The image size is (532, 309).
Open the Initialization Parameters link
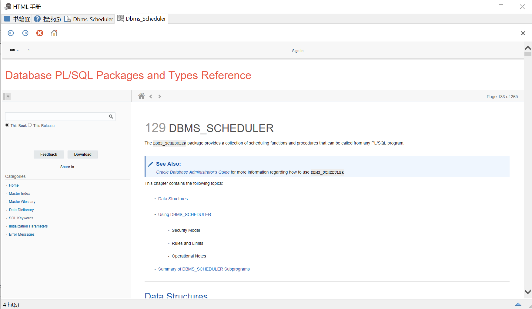(x=28, y=226)
